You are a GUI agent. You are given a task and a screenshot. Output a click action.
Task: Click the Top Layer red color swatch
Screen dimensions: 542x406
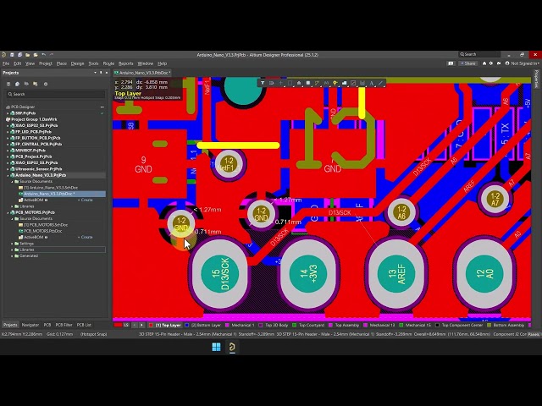tap(151, 325)
